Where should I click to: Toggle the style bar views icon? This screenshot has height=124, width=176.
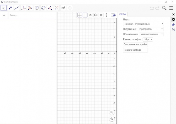click(x=114, y=15)
